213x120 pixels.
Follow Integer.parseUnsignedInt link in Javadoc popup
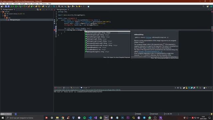click(150, 52)
